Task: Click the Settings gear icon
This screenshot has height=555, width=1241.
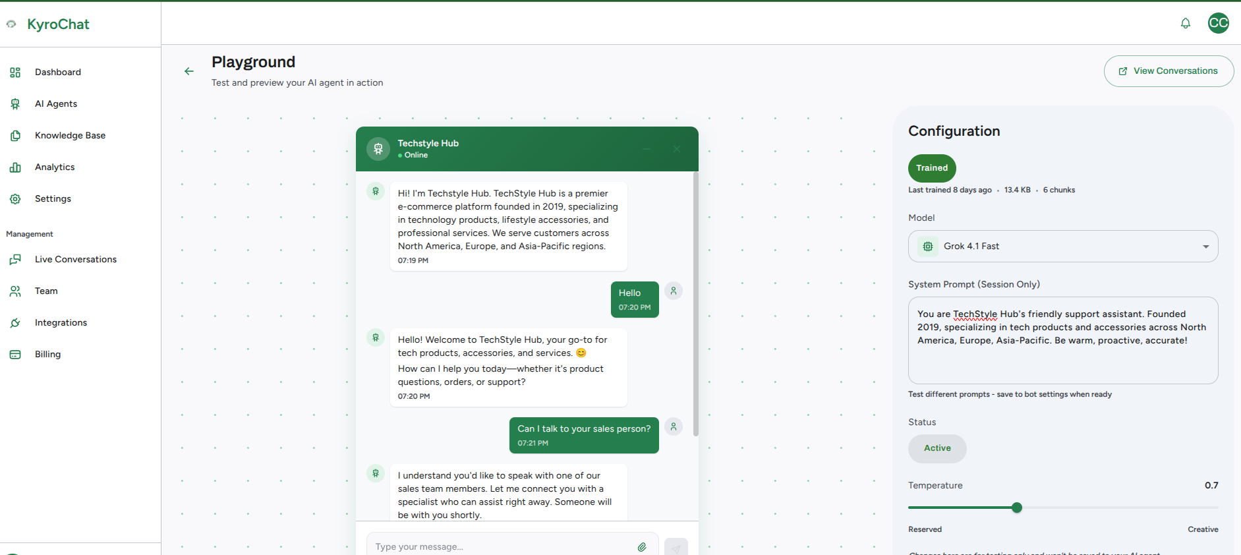Action: point(15,199)
